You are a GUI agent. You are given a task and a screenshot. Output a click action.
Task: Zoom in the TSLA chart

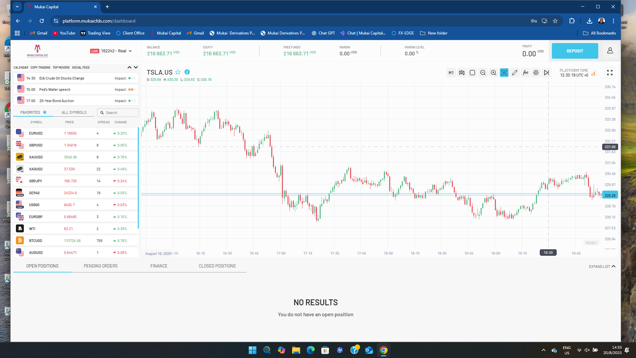point(494,73)
